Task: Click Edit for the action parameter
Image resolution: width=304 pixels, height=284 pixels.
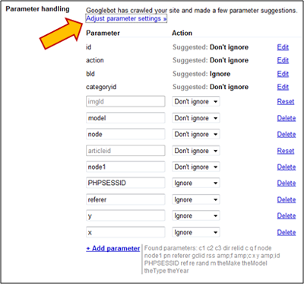Action: 283,60
